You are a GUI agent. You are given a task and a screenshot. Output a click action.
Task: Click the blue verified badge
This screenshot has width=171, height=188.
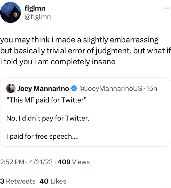point(74,88)
